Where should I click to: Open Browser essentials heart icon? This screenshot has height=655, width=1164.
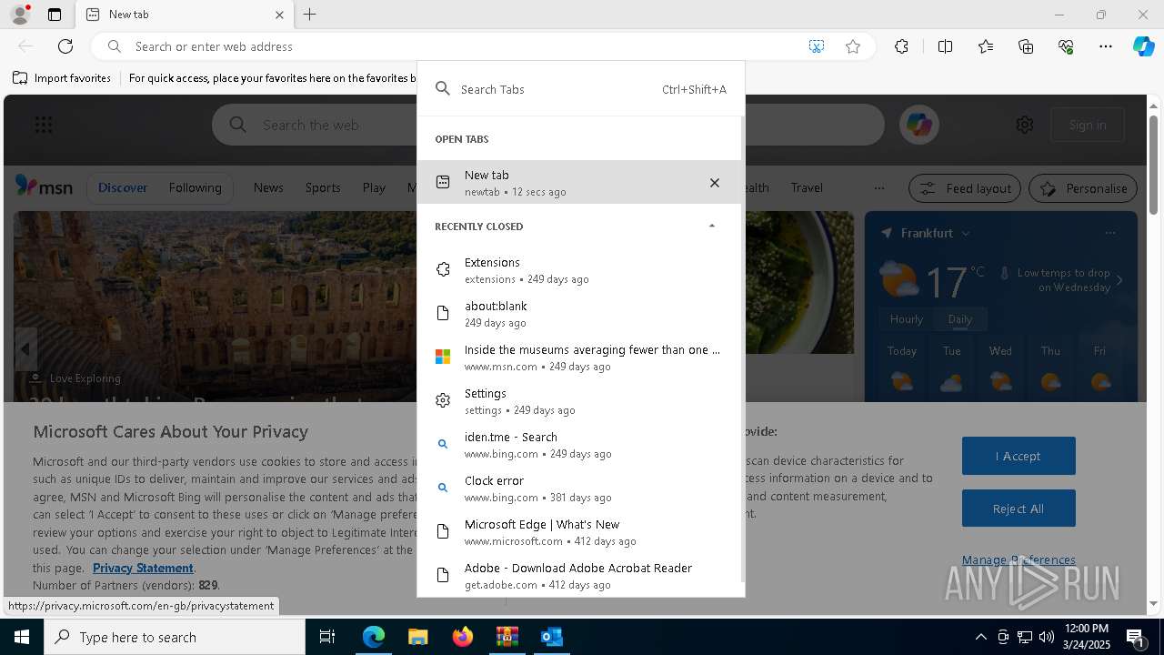click(x=1066, y=46)
